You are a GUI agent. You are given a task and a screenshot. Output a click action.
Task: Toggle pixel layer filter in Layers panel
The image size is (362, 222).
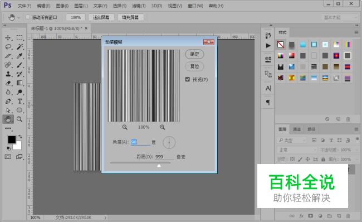tap(314, 140)
